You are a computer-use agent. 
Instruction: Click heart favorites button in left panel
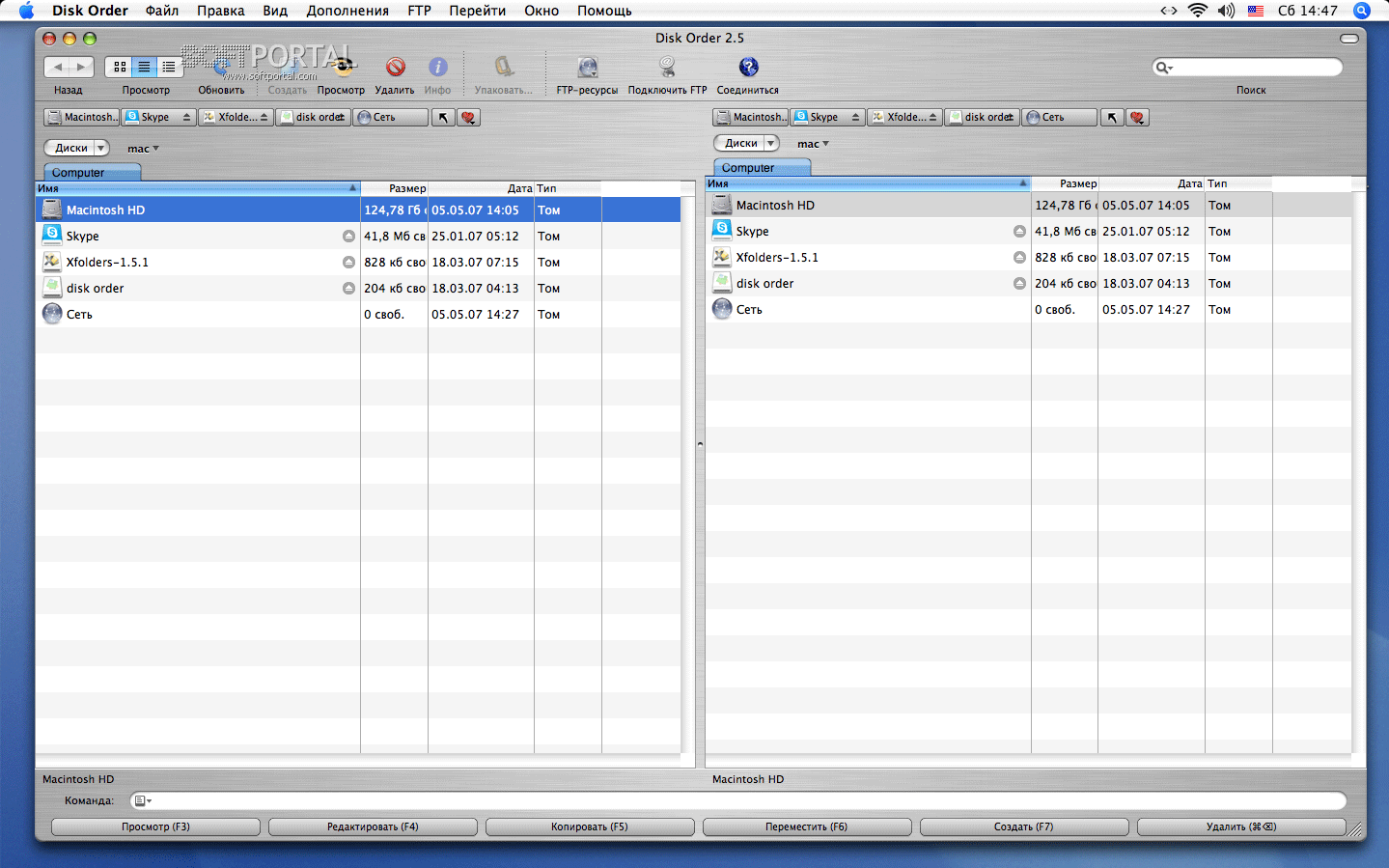pyautogui.click(x=468, y=117)
